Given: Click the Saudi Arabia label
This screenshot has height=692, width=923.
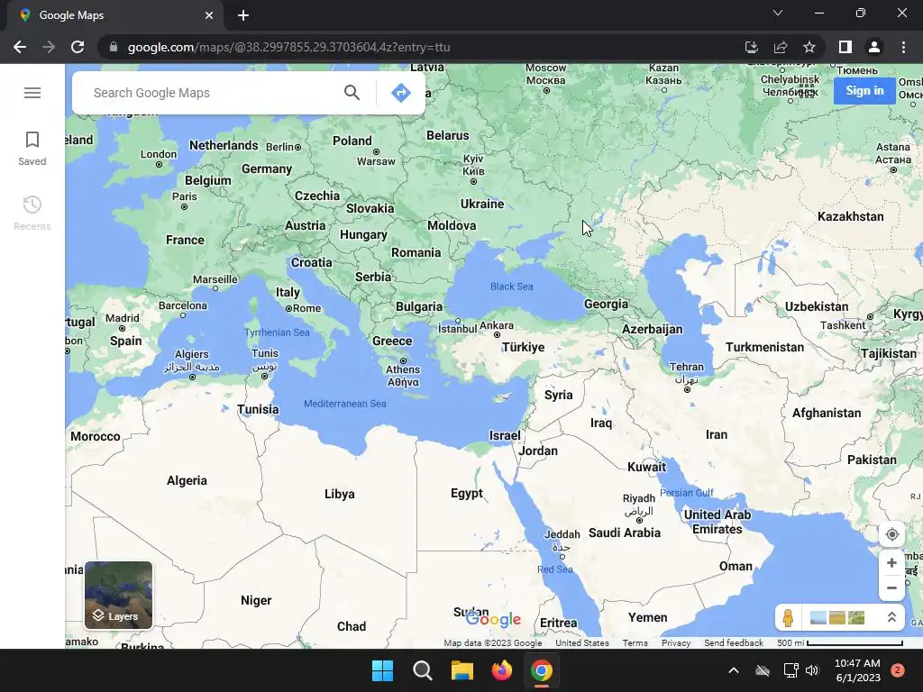Looking at the screenshot, I should click(625, 533).
